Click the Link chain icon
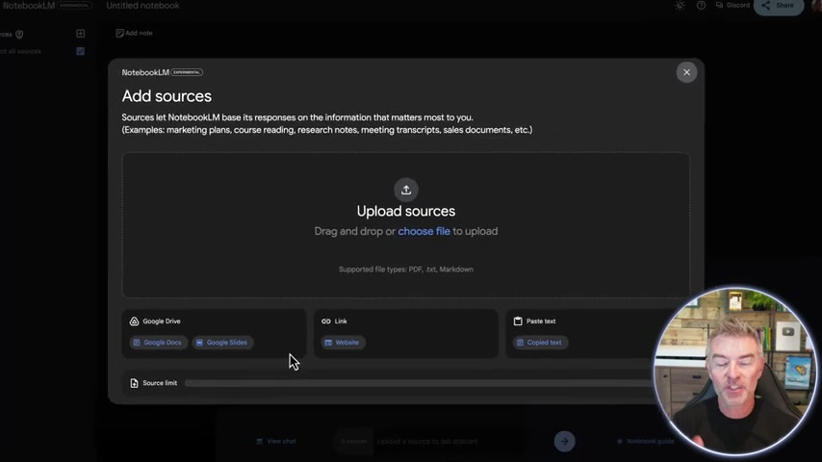Screen dimensions: 822x462 [326, 321]
